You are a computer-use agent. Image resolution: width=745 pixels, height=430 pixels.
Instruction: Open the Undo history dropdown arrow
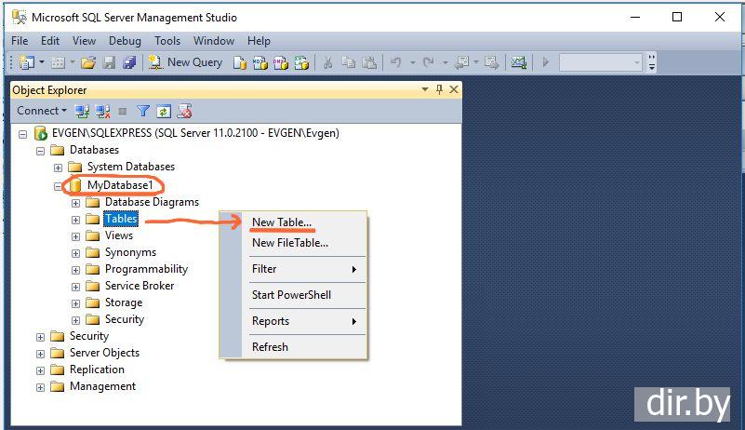coord(412,62)
